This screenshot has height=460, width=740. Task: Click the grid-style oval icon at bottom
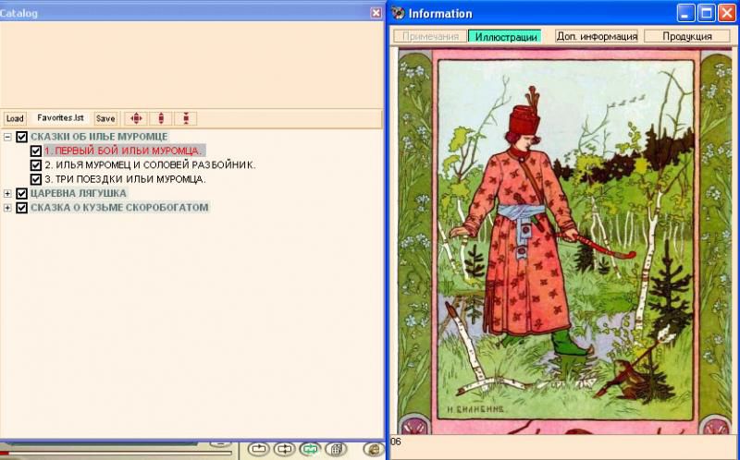336,449
